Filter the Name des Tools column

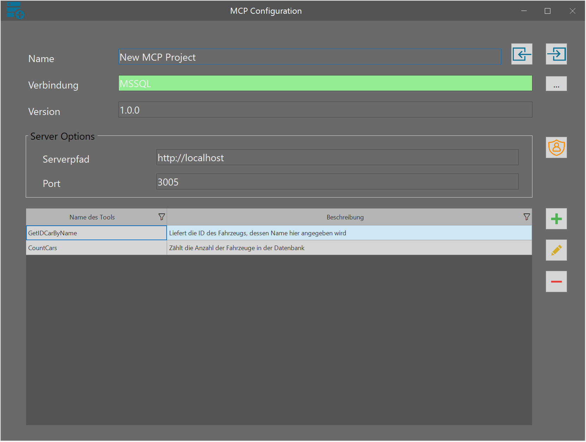pyautogui.click(x=161, y=217)
